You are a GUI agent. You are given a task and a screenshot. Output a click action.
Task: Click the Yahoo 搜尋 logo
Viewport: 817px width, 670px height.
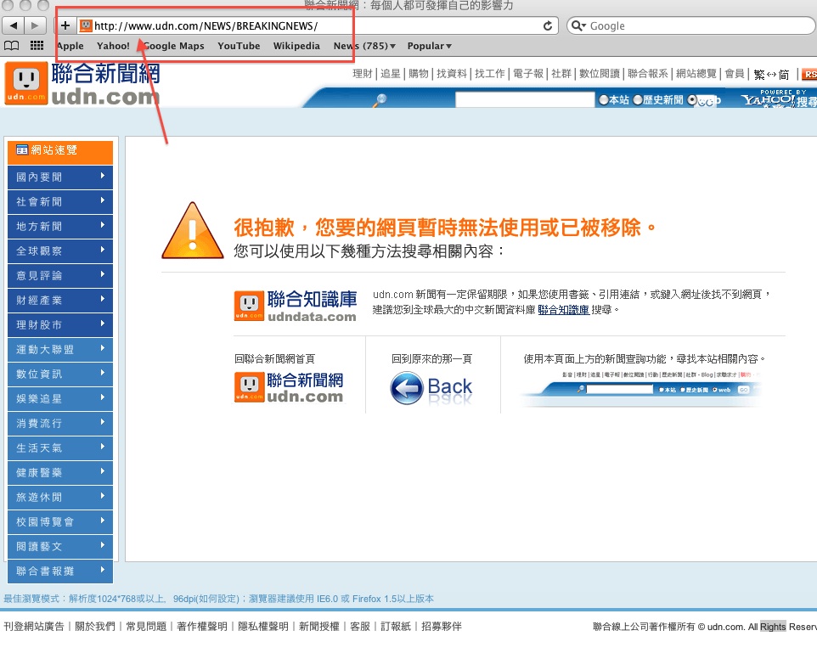pos(780,98)
